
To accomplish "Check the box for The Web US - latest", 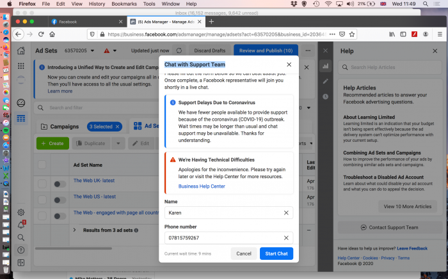I will point(42,200).
